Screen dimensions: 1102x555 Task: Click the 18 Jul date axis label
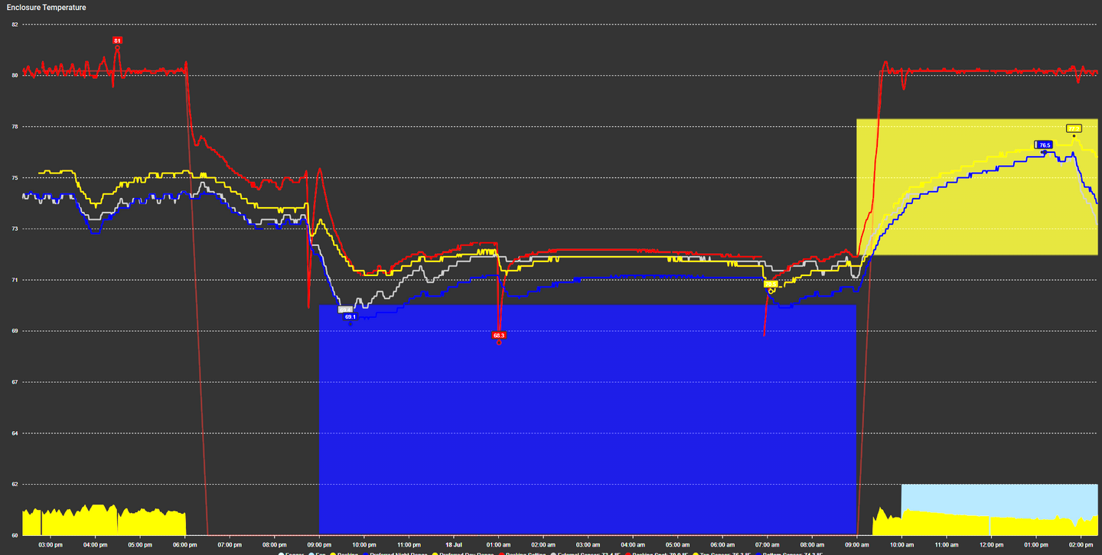pos(453,545)
